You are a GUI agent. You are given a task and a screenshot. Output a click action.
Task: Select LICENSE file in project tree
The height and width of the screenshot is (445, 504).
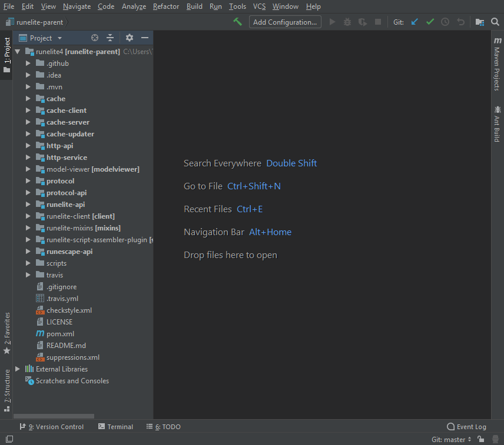59,322
